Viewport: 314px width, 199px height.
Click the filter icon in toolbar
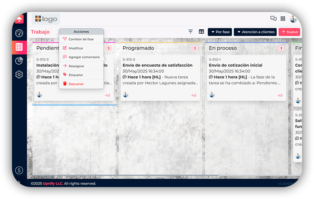(x=191, y=32)
